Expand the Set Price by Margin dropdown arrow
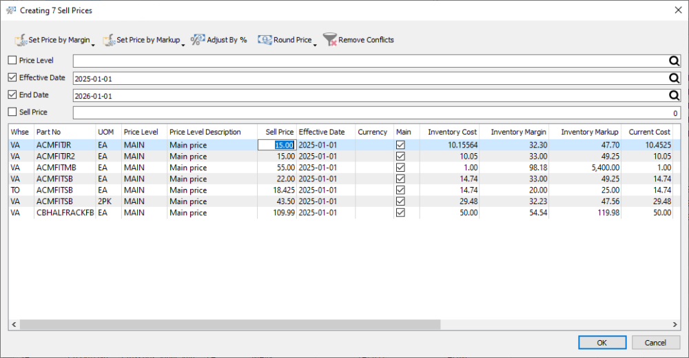689x358 pixels. point(93,45)
